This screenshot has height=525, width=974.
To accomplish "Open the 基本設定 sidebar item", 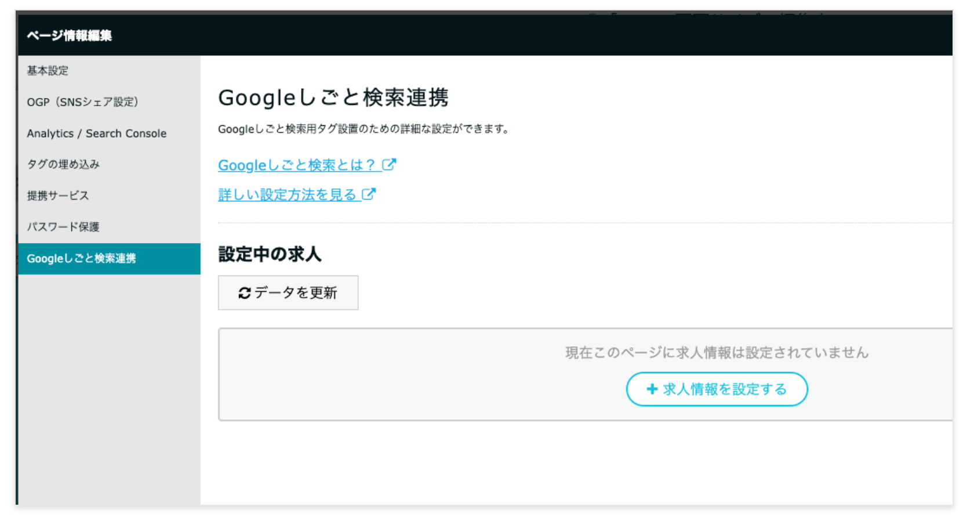I will coord(109,71).
